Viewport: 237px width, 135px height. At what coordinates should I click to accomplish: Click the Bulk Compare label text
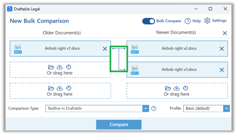pos(169,21)
